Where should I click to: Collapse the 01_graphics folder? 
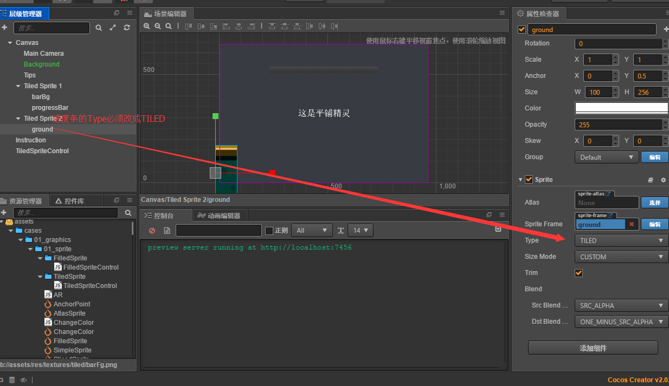click(21, 240)
